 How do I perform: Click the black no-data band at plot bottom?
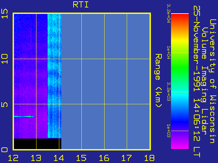tap(37, 144)
